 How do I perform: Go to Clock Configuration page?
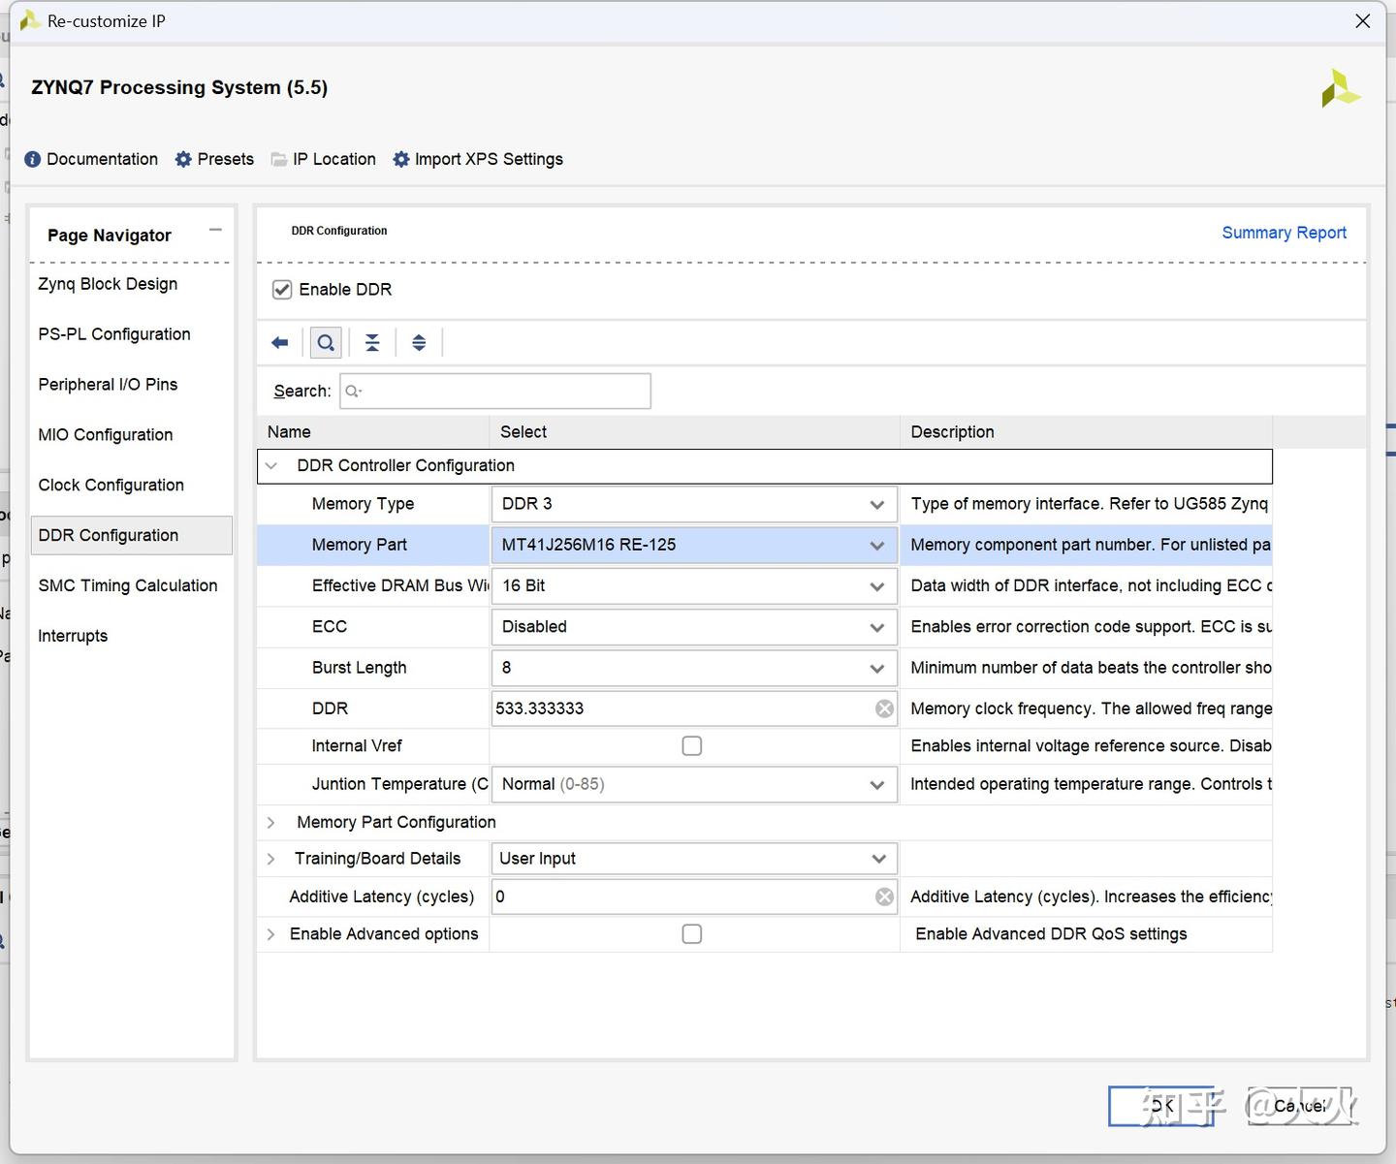click(x=111, y=485)
